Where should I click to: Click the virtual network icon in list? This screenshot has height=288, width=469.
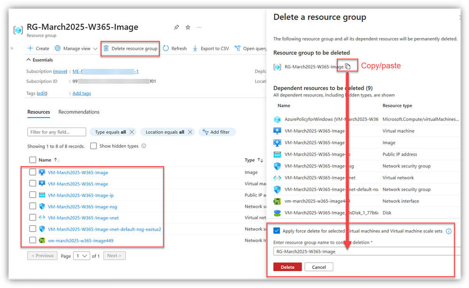[42, 217]
